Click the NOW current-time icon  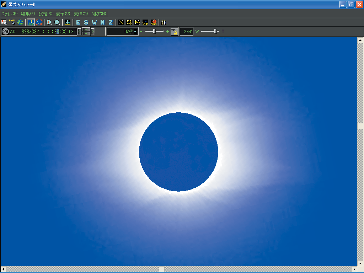(x=12, y=22)
